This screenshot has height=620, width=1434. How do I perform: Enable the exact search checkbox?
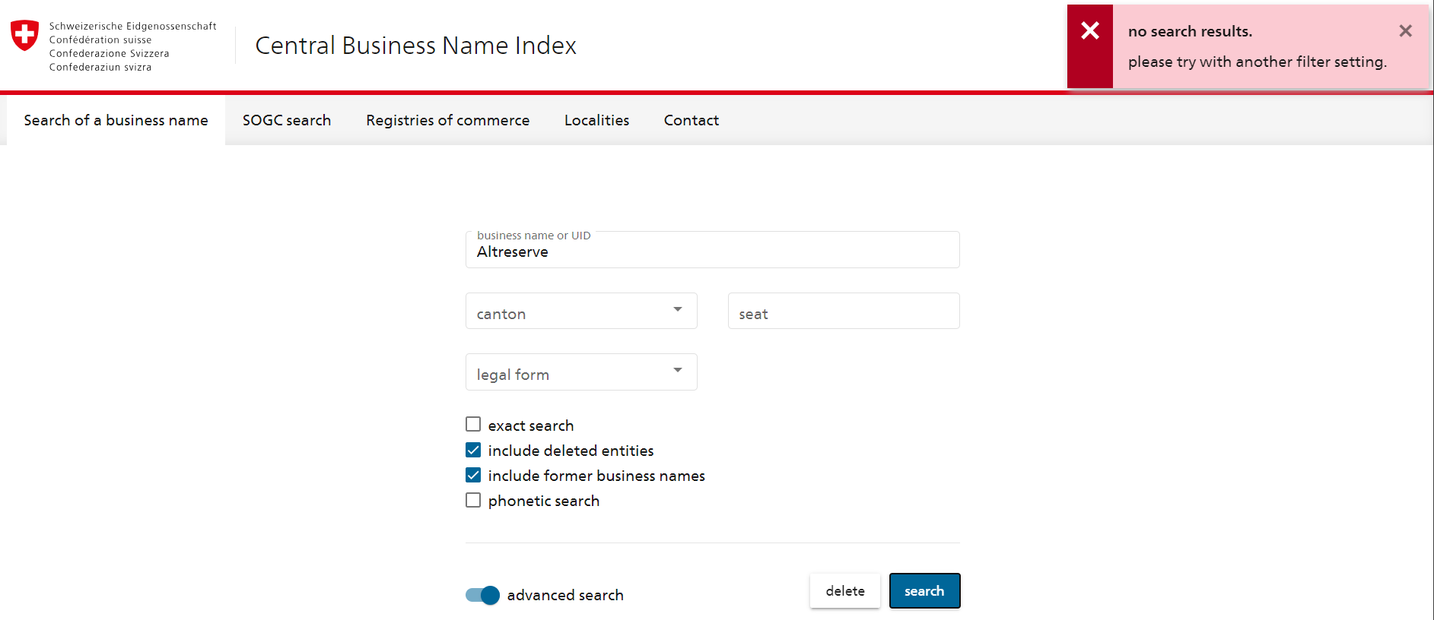pyautogui.click(x=473, y=425)
